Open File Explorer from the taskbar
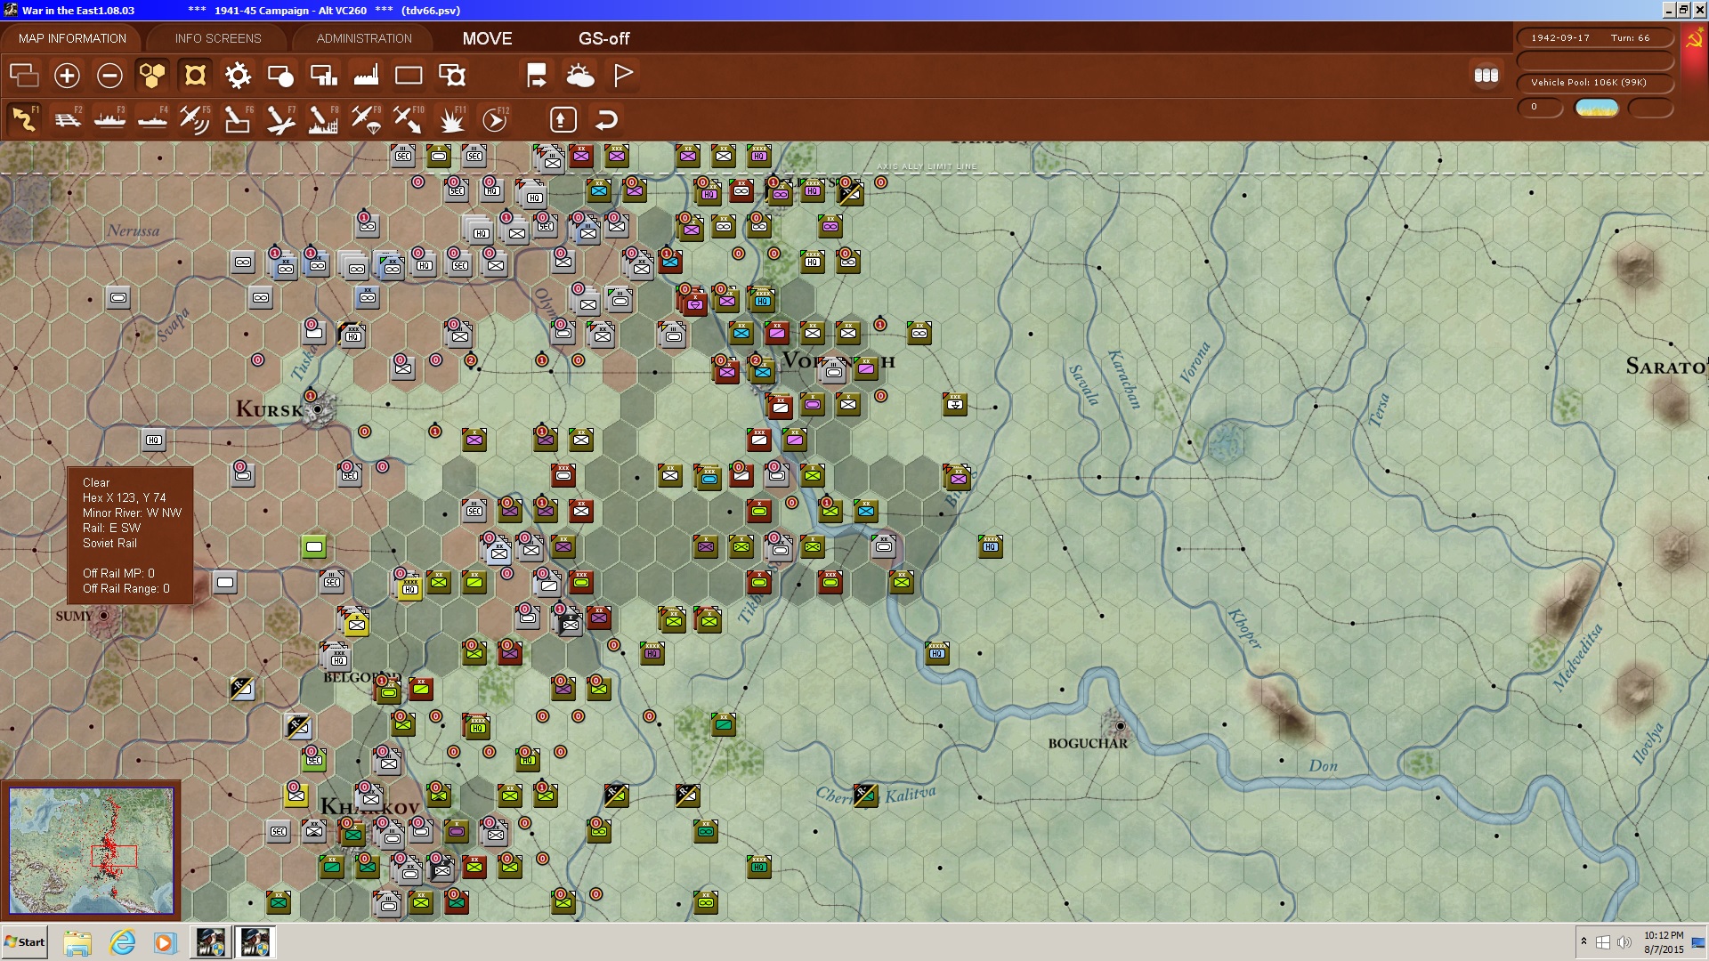The image size is (1709, 961). (x=77, y=942)
